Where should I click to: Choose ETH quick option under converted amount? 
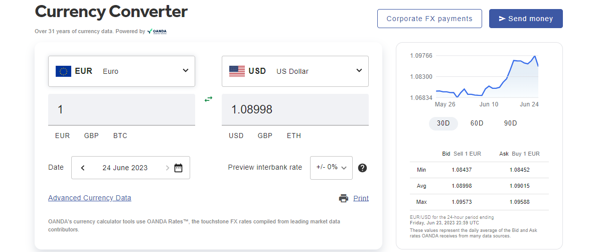tap(294, 136)
